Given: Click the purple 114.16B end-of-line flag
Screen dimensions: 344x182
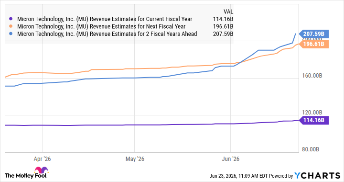Looking at the screenshot, I should 314,120.
